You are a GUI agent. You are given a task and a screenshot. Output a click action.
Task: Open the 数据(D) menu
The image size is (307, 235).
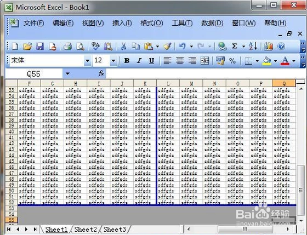click(x=212, y=23)
